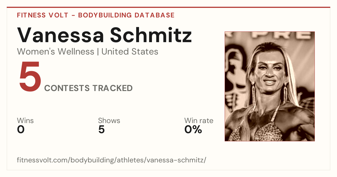The width and height of the screenshot is (337, 177).
Task: Click the 0 value under Wins
Action: click(21, 130)
